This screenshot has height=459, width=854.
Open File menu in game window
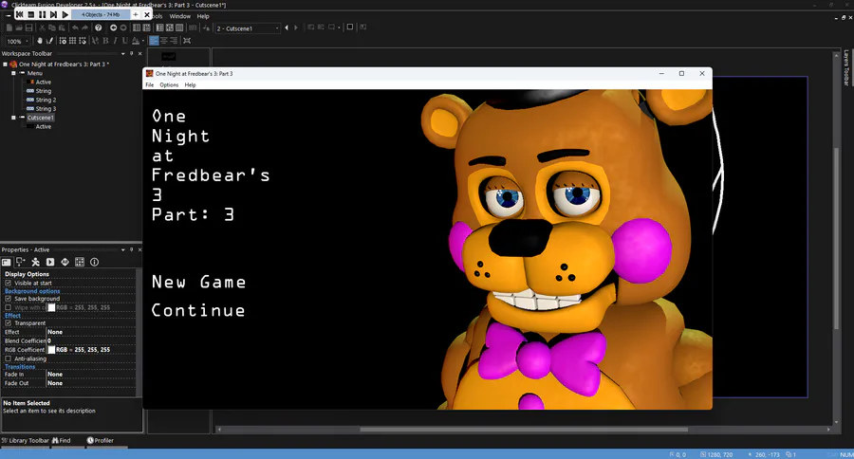(x=149, y=85)
